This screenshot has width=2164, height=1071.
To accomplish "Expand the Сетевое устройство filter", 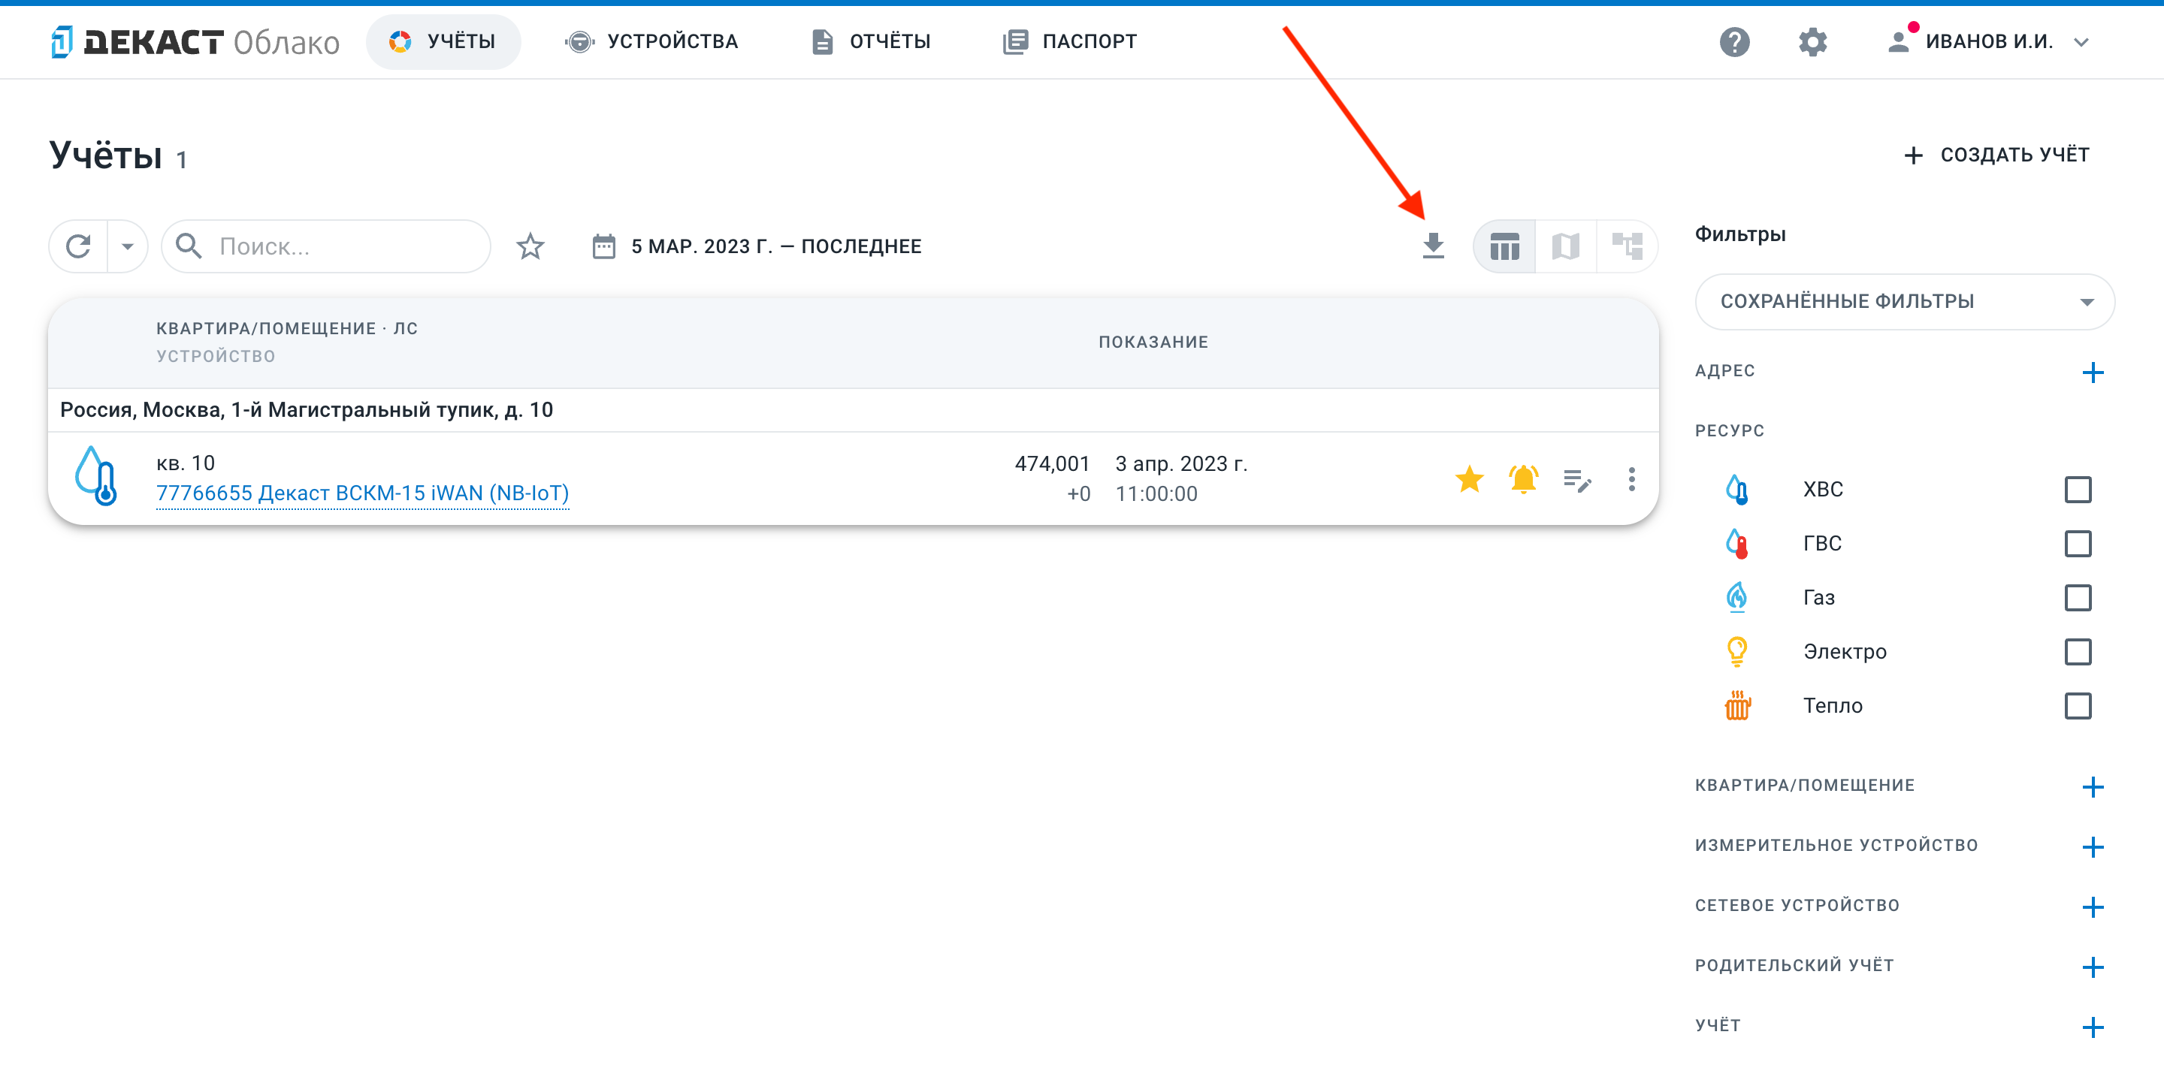I will point(2093,907).
